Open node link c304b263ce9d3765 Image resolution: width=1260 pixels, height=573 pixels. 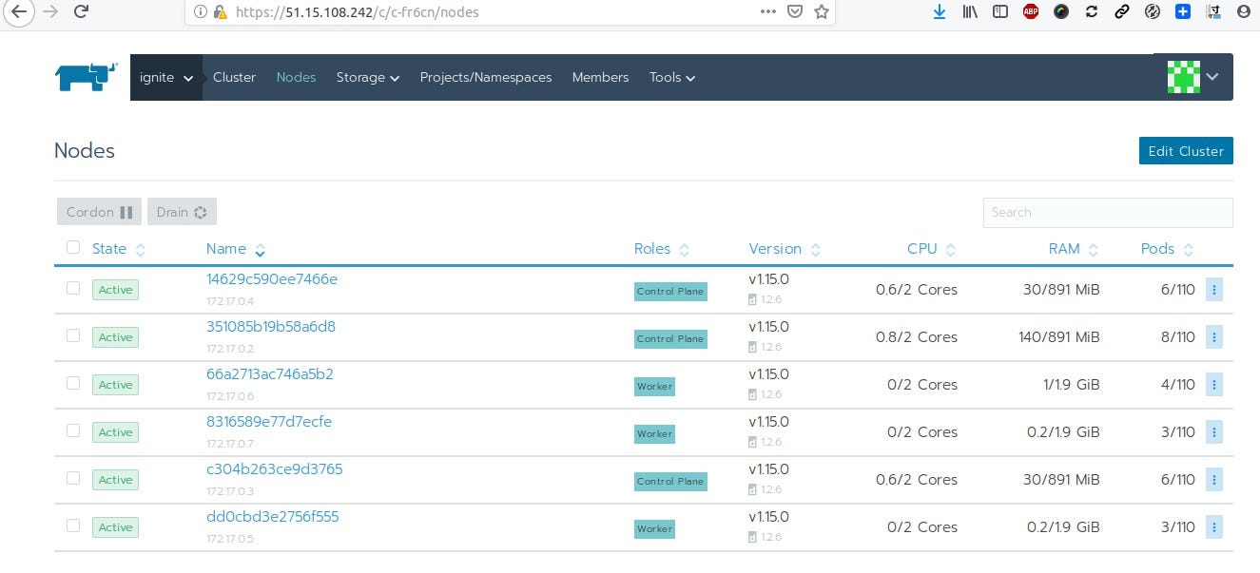click(275, 469)
